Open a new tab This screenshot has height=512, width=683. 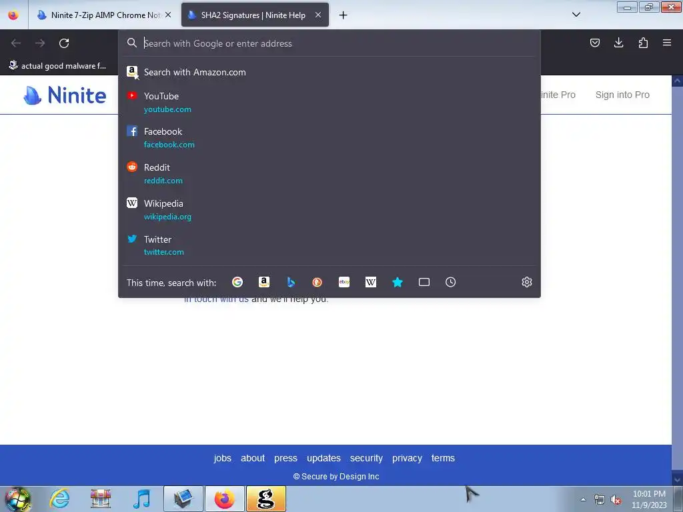pos(344,15)
